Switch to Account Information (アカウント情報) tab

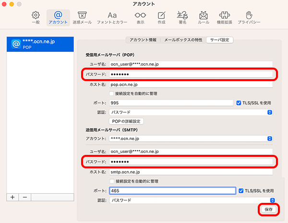click(x=143, y=40)
